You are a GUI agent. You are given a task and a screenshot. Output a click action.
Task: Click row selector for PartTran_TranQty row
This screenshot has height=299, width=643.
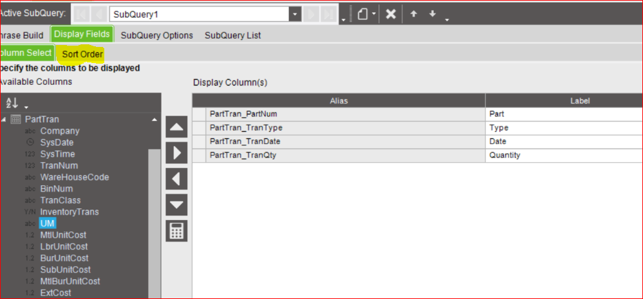199,155
